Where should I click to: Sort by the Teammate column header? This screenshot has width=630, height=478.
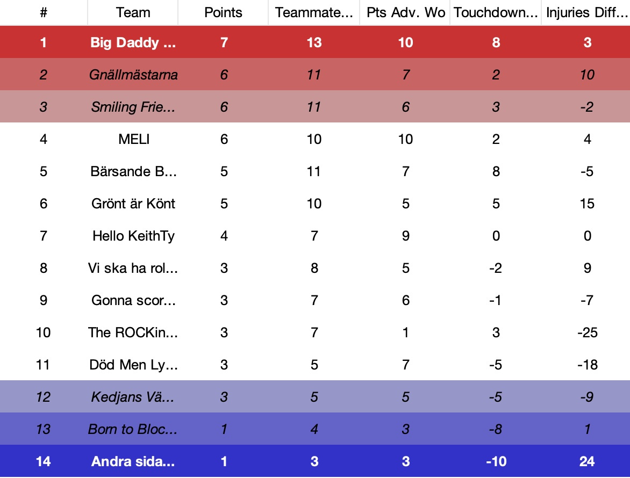tap(314, 12)
